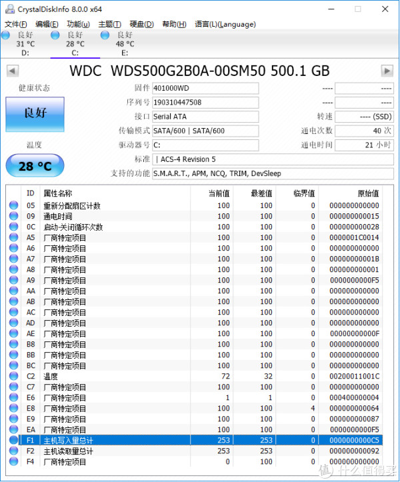
Task: Open the 主题(T) menu
Action: pos(110,24)
